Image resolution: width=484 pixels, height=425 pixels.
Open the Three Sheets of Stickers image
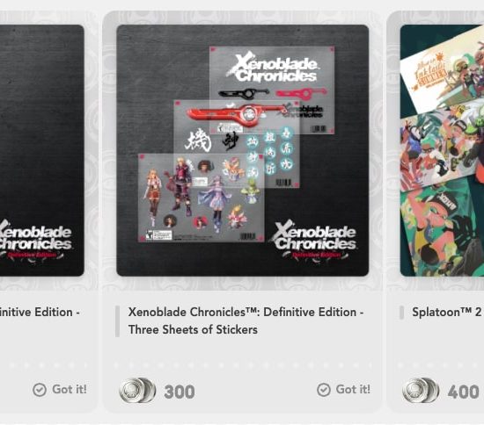click(242, 150)
